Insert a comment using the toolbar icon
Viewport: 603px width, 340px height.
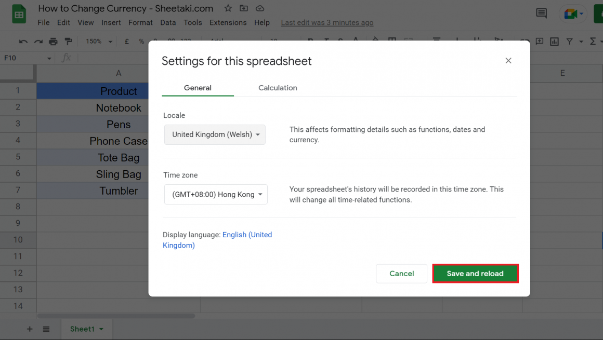[x=541, y=41]
